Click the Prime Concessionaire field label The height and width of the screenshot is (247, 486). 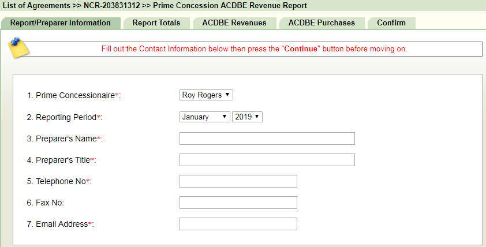[74, 95]
